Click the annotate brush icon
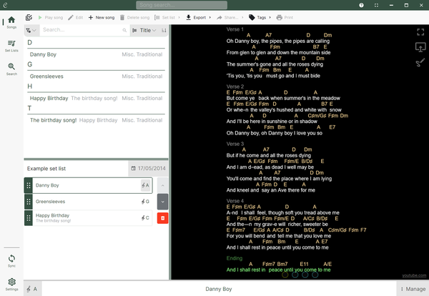 420,62
